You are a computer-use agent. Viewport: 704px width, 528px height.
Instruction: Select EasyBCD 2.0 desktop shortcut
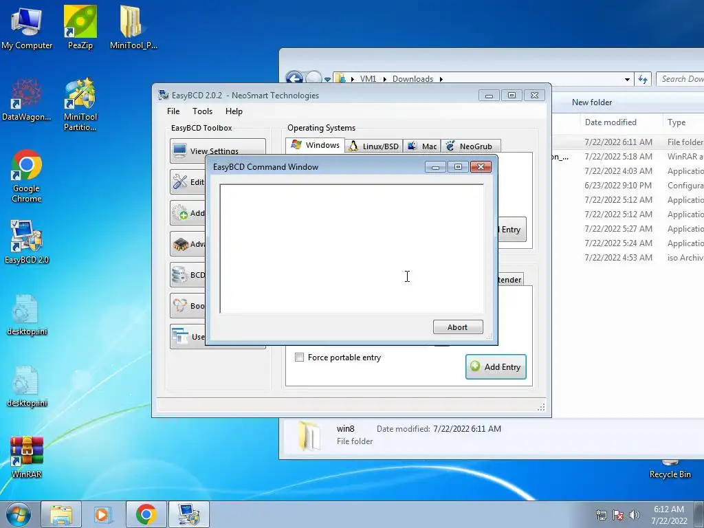(x=27, y=241)
